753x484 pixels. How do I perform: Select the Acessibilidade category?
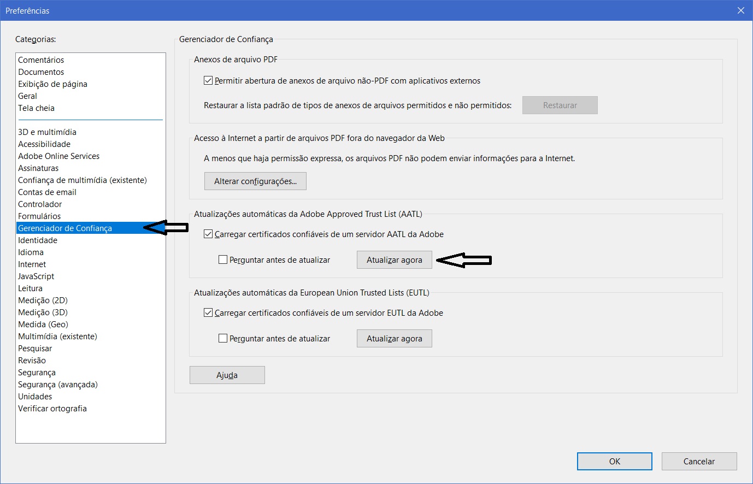coord(44,144)
